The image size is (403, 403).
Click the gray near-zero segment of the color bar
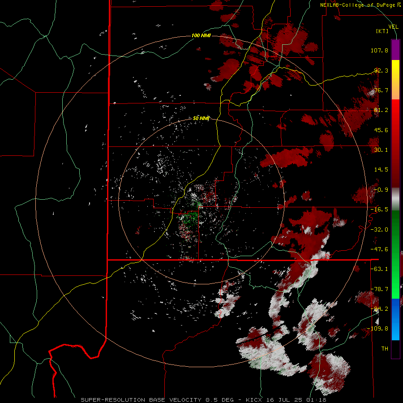click(395, 199)
